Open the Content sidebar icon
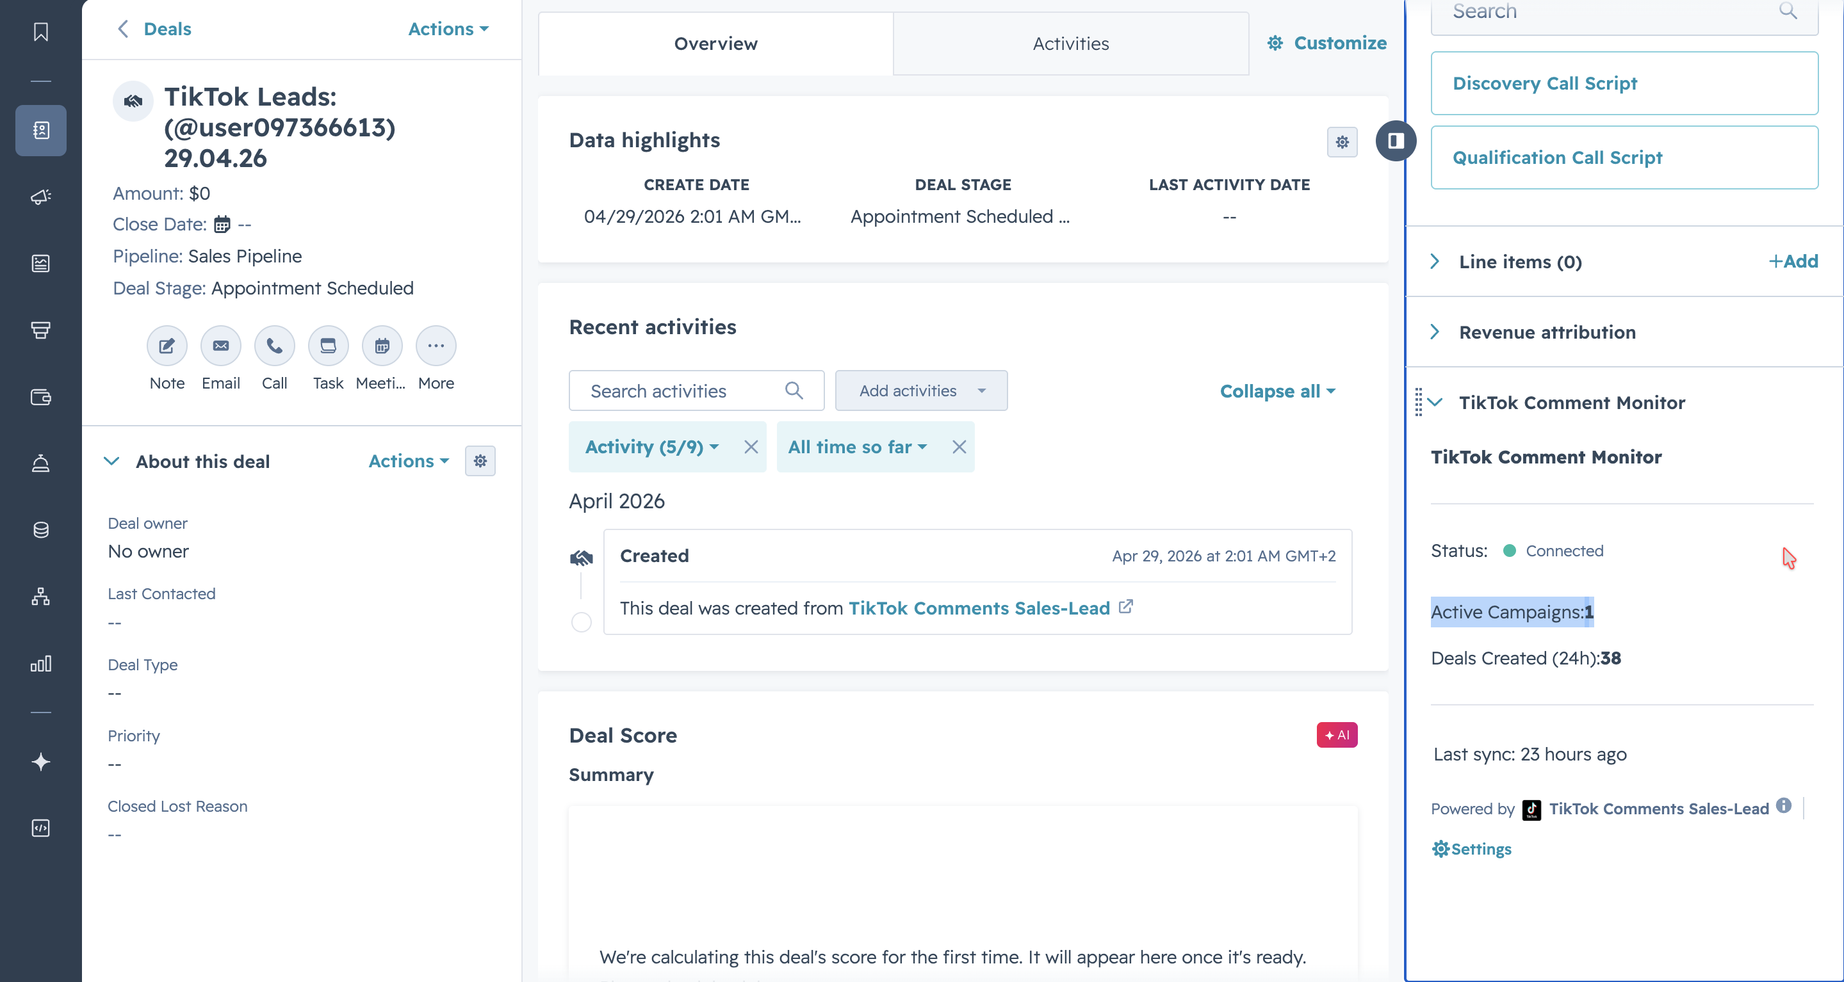The height and width of the screenshot is (982, 1844). [41, 263]
